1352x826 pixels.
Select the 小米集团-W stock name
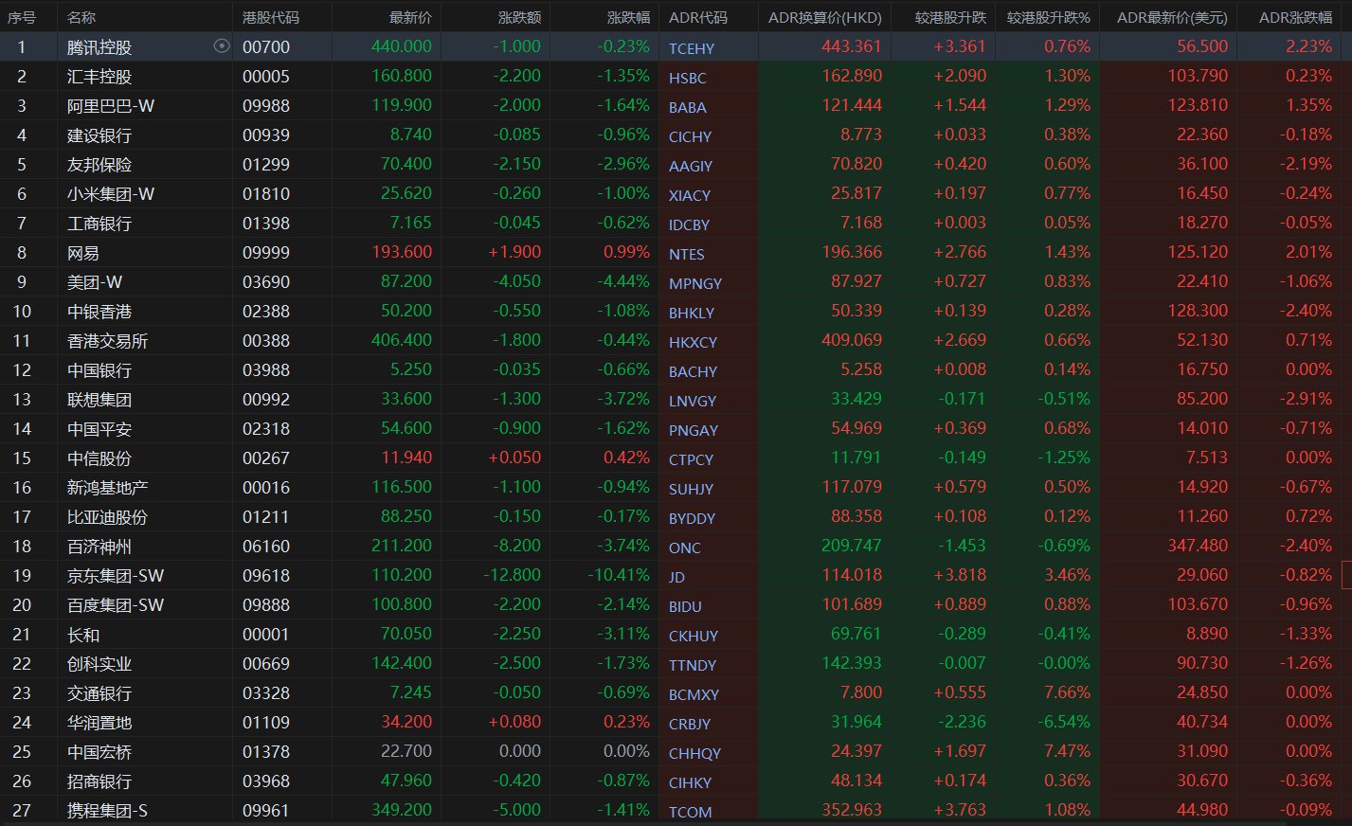click(x=111, y=194)
